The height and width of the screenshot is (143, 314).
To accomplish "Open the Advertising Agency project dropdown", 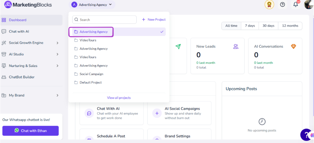I will (92, 5).
